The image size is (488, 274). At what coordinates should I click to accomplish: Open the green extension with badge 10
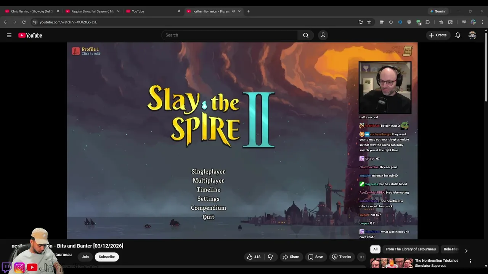pyautogui.click(x=419, y=22)
